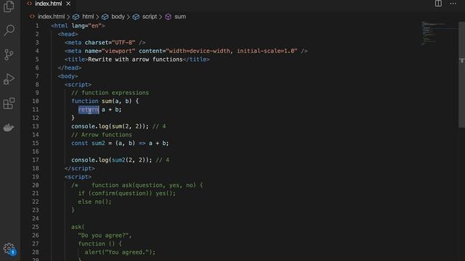Open the Explorer view in the activity bar
This screenshot has height=261, width=465.
click(x=9, y=7)
